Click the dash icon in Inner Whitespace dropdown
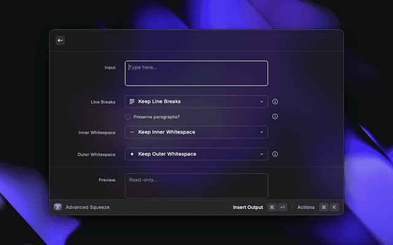 point(132,132)
